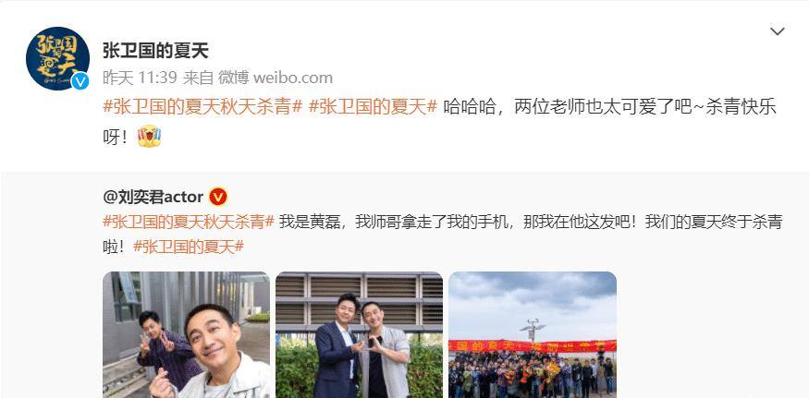Open second hashtag #张卫国的夏天# in main post
This screenshot has width=809, height=398.
point(373,107)
